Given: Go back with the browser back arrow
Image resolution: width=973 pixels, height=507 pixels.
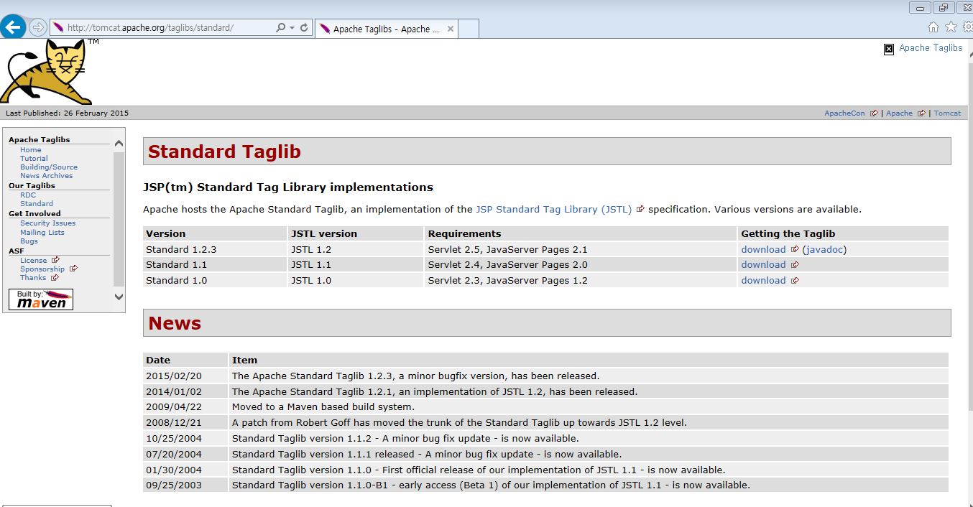Looking at the screenshot, I should click(x=14, y=27).
